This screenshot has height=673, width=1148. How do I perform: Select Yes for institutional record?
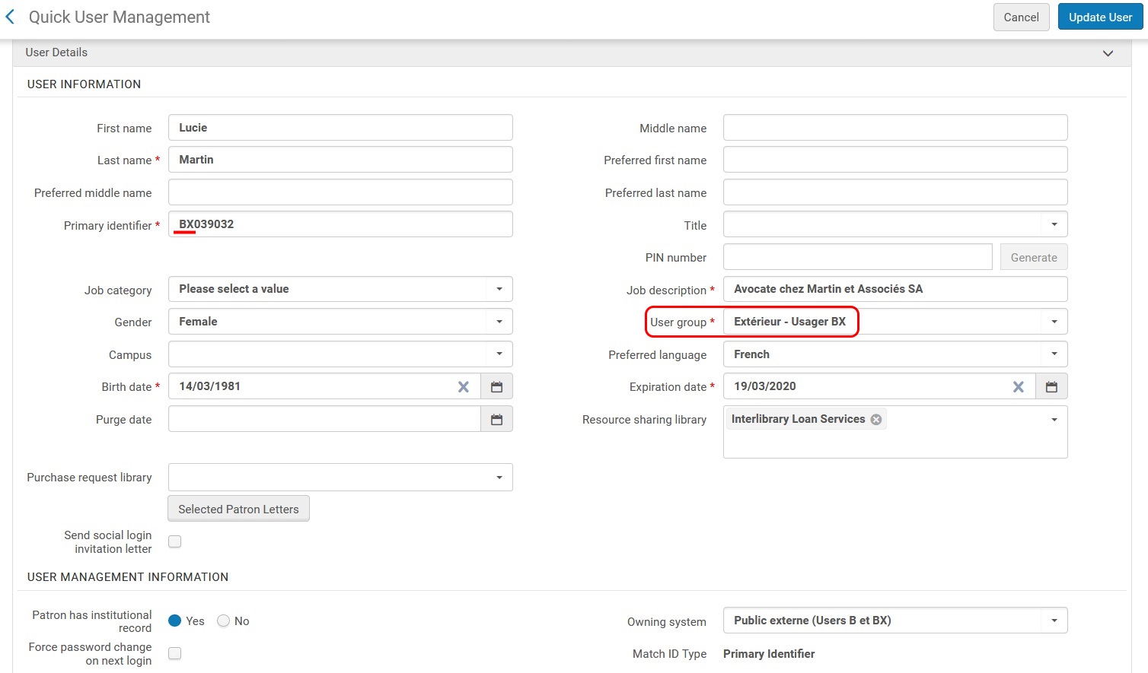coord(175,621)
